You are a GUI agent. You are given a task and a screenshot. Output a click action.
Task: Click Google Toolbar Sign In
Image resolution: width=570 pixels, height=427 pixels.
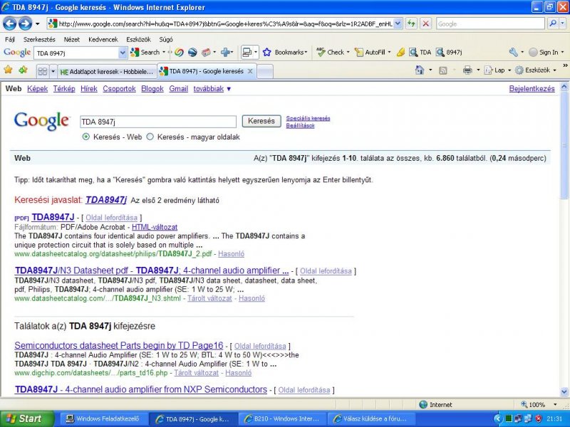[544, 52]
